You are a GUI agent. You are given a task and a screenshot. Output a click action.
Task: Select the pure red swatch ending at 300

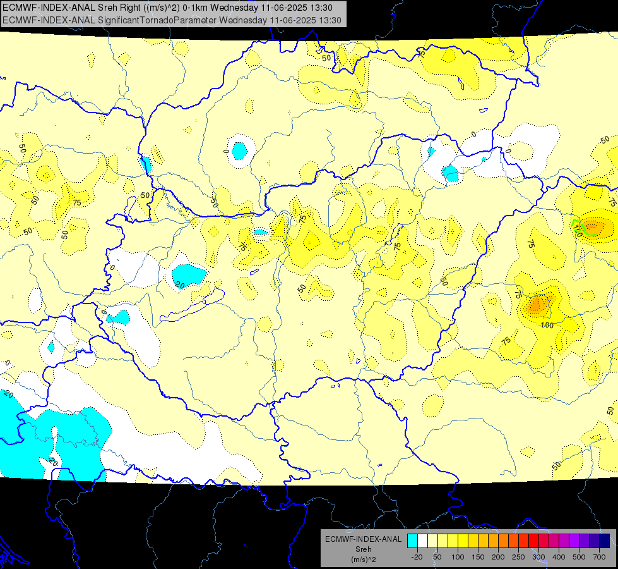(533, 541)
